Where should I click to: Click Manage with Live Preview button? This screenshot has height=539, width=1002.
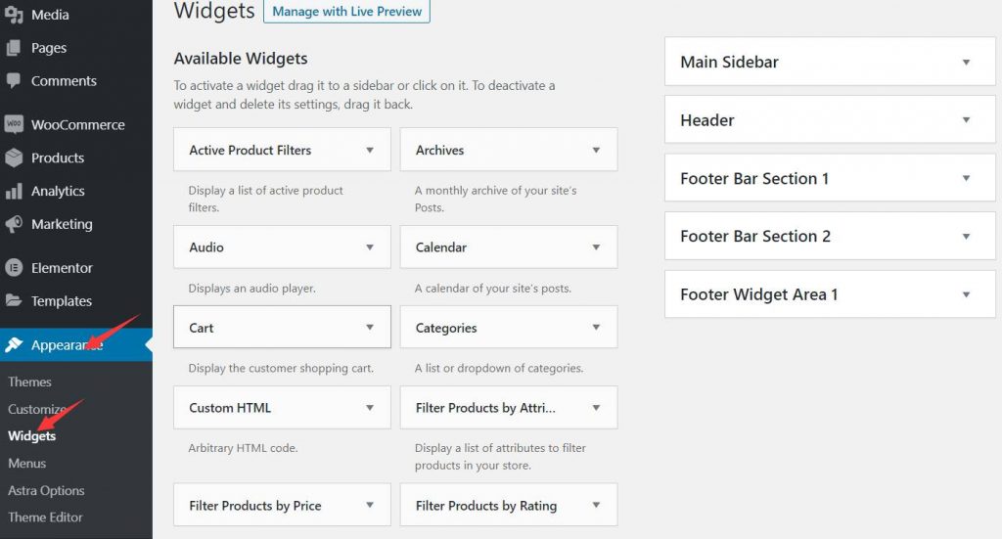(x=346, y=12)
